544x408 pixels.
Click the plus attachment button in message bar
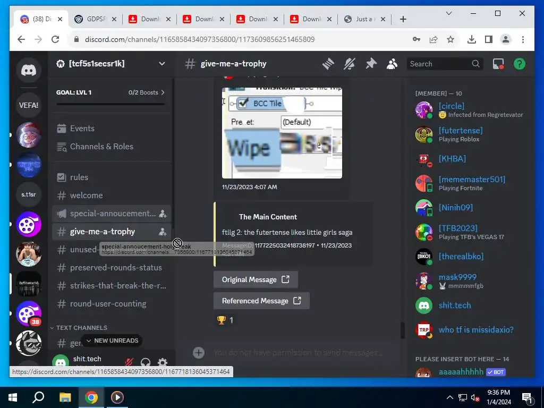199,353
